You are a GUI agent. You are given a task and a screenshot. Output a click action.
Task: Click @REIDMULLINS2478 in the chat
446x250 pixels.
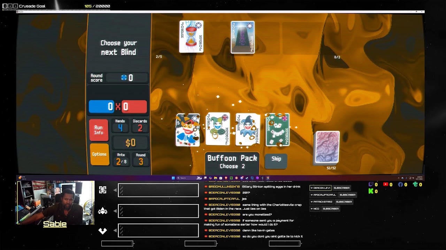pyautogui.click(x=224, y=187)
